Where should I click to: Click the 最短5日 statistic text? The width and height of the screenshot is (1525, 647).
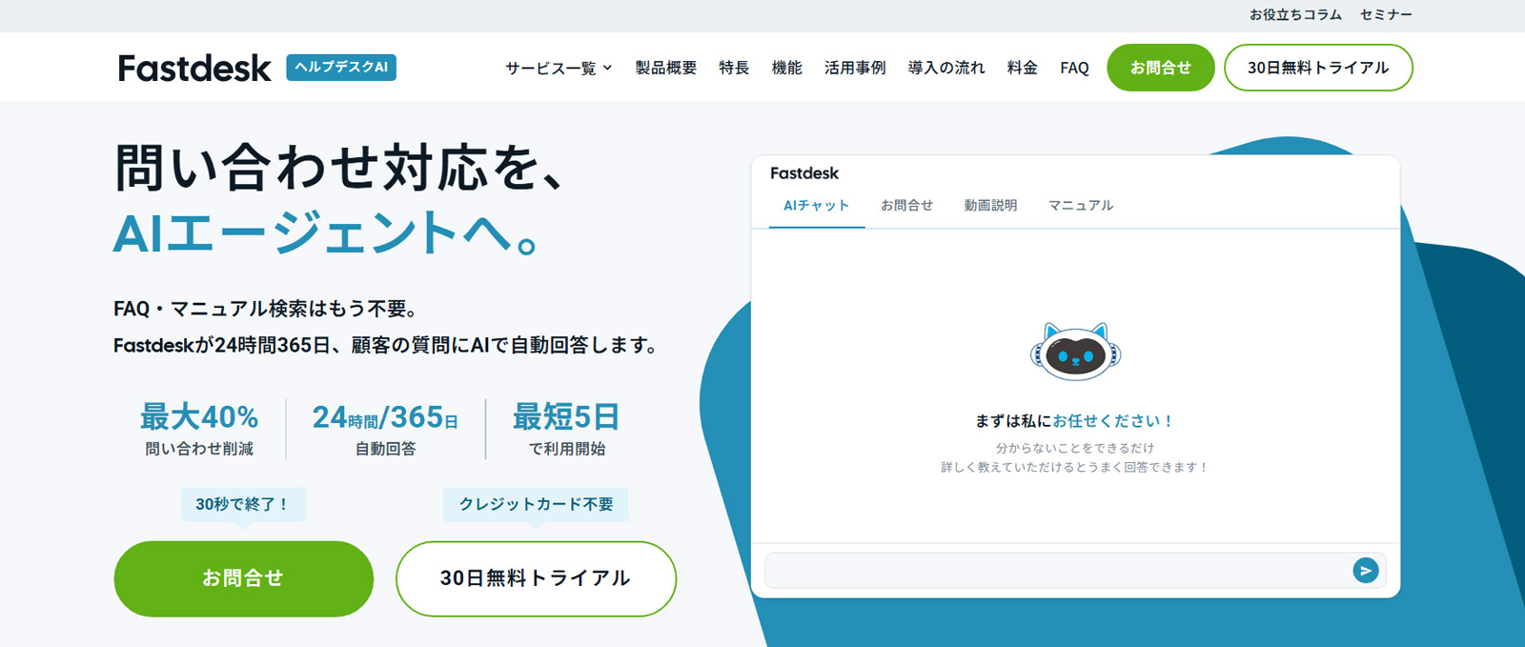point(566,417)
